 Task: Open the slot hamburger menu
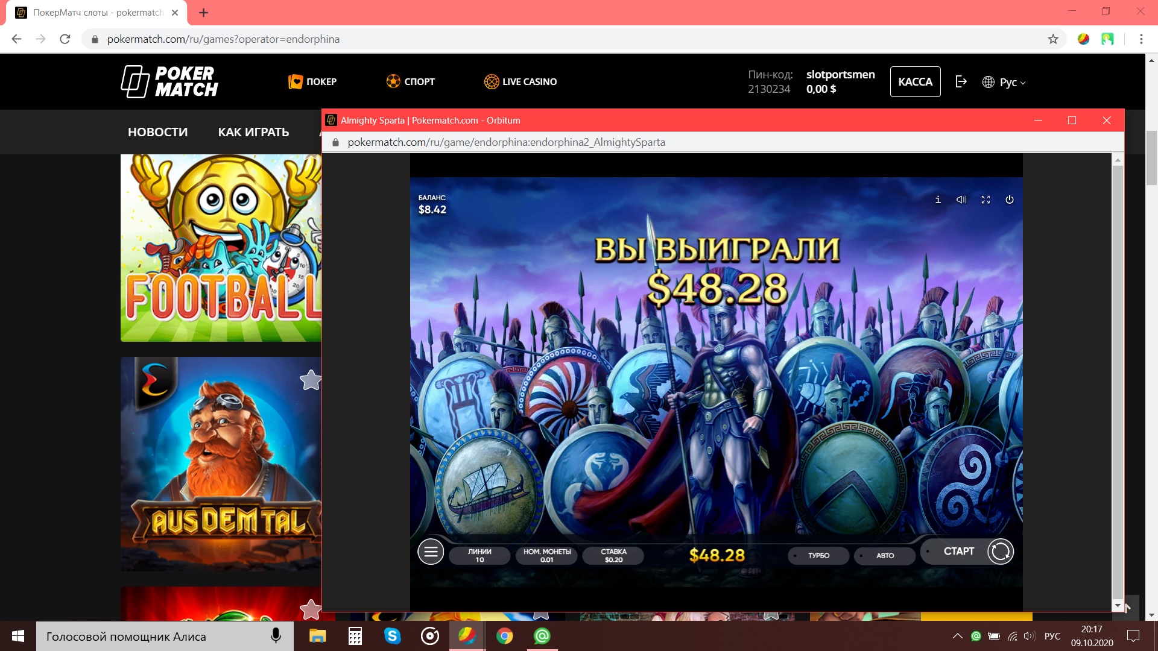pyautogui.click(x=431, y=552)
